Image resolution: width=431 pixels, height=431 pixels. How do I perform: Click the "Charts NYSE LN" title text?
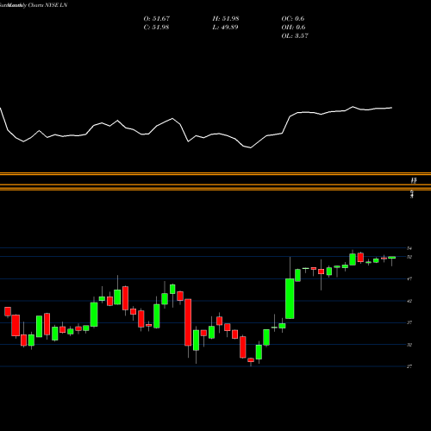point(47,5)
